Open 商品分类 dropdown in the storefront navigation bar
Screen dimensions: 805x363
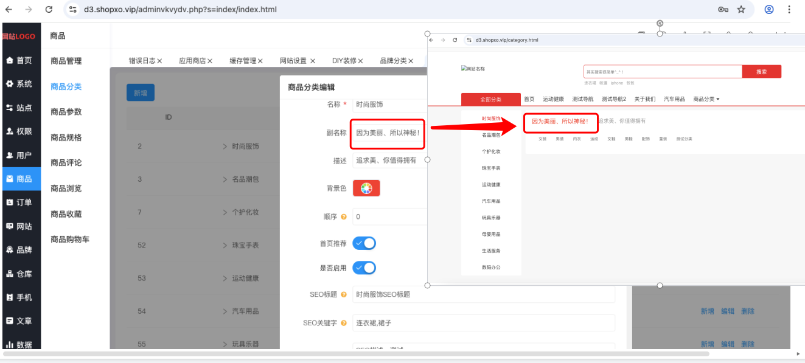pos(706,99)
